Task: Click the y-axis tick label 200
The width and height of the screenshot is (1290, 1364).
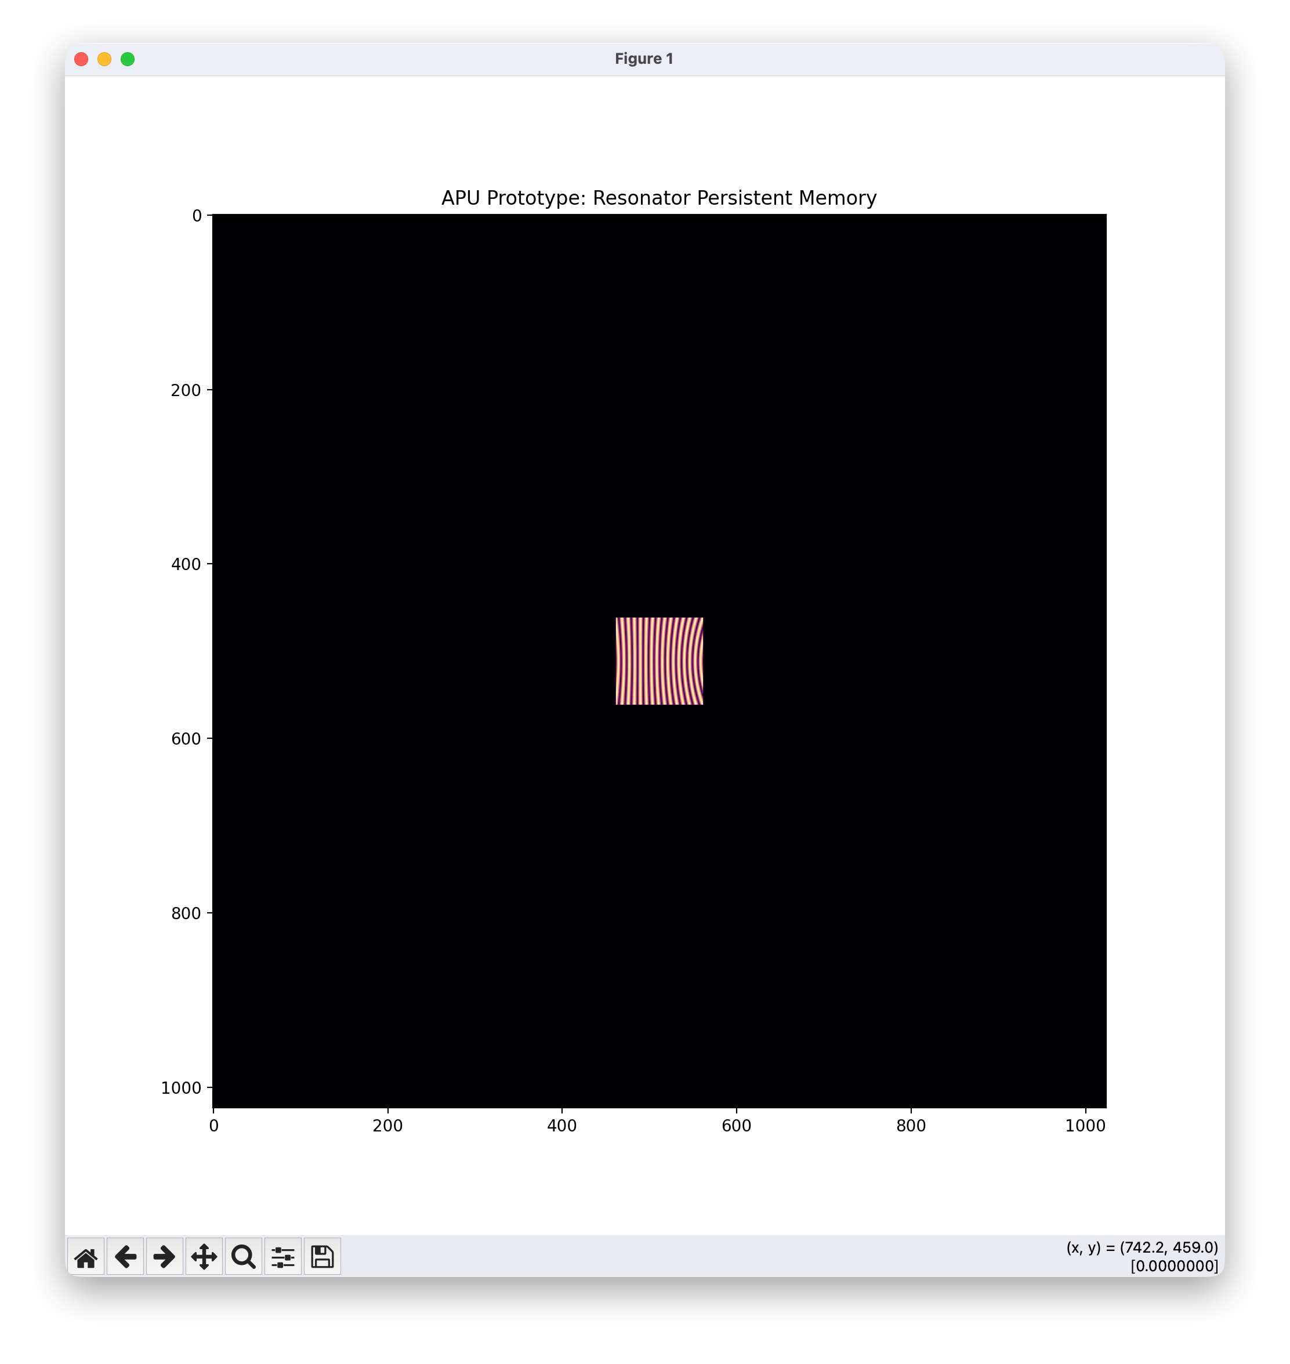Action: click(x=186, y=390)
